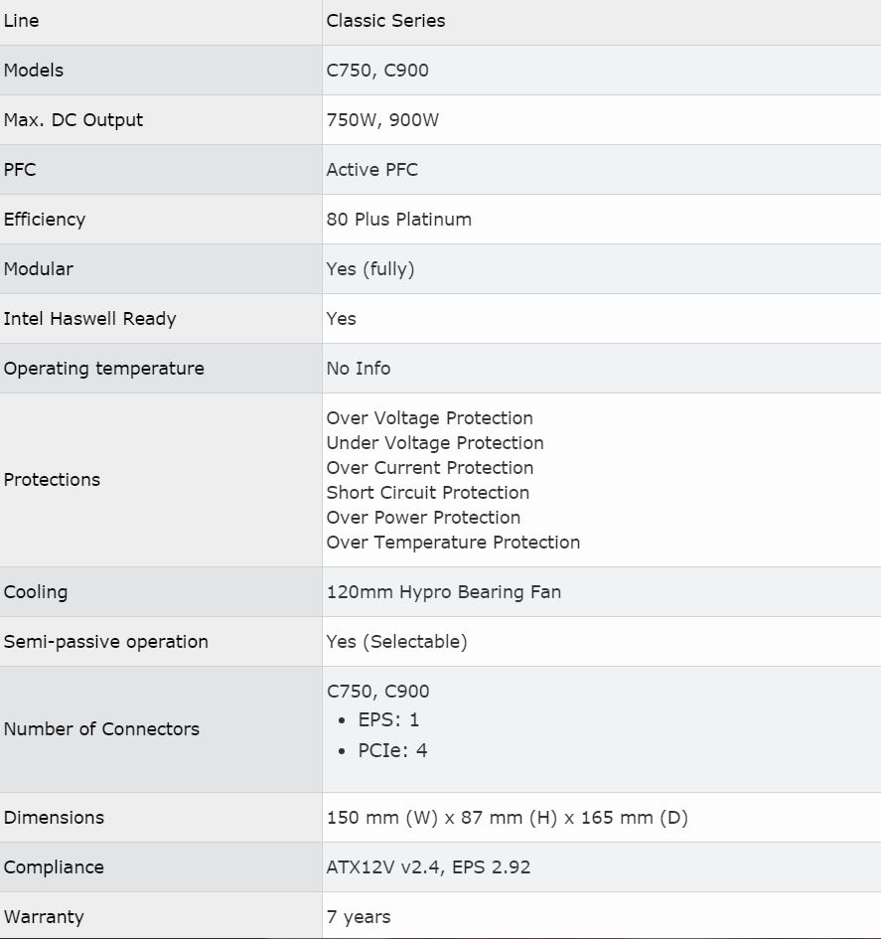Click the dimensions value "150 mm (W) x 87 mm (H) x 165 mm (D)"
Screen dimensions: 881x939
point(508,818)
